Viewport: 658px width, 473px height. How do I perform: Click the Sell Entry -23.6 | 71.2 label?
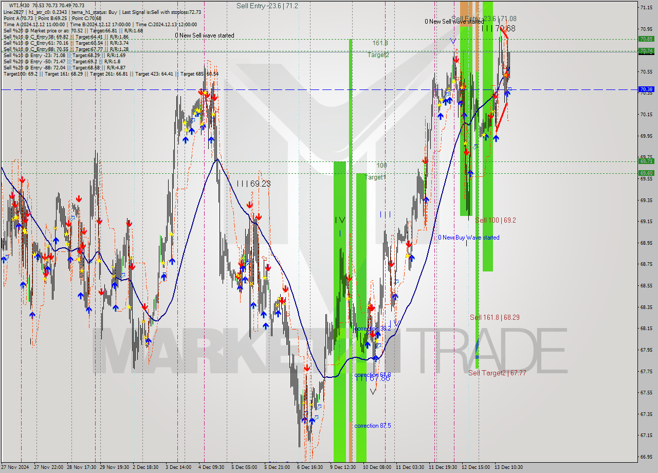pos(267,6)
